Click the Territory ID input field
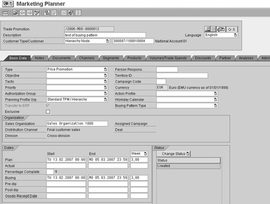The width and height of the screenshot is (270, 204). click(182, 75)
